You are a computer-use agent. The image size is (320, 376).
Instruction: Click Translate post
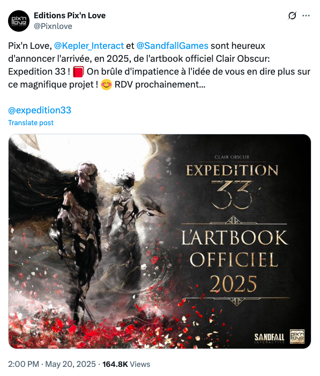pos(31,123)
